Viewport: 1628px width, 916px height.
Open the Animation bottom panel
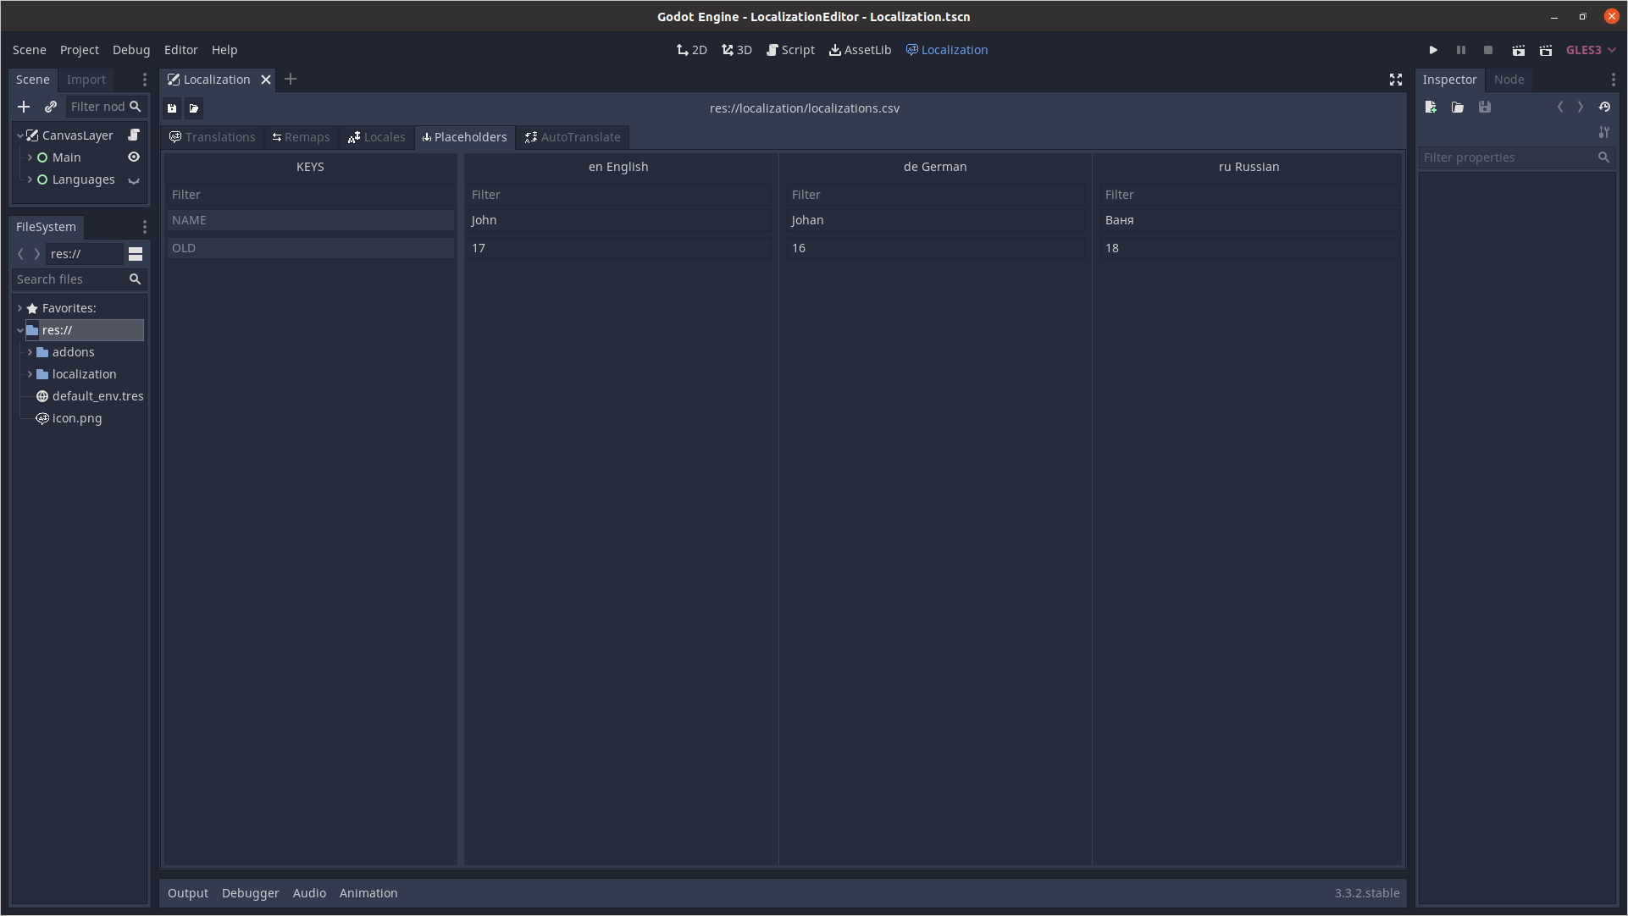click(368, 893)
